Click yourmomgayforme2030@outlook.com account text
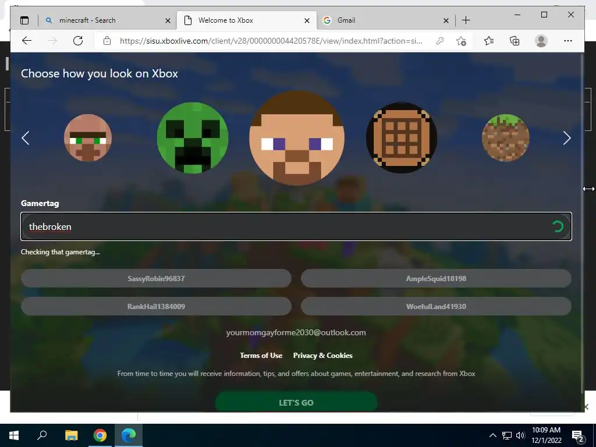596x447 pixels. tap(296, 332)
